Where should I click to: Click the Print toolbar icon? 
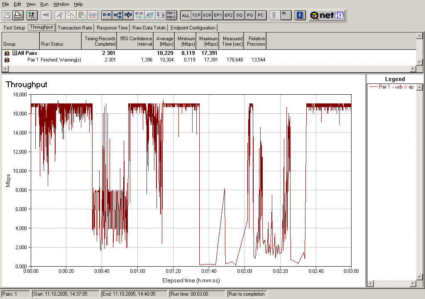tap(17, 15)
